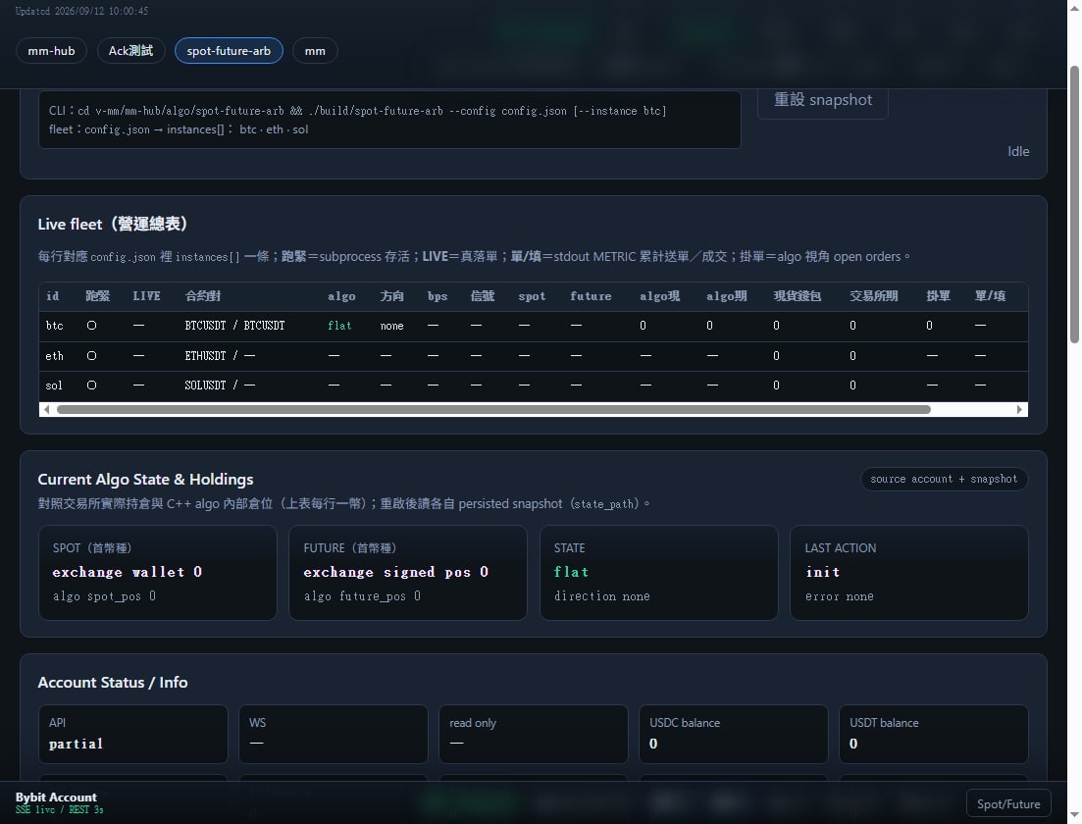Screen dimensions: 1082x824
Task: Click the read only status card
Action: (534, 734)
